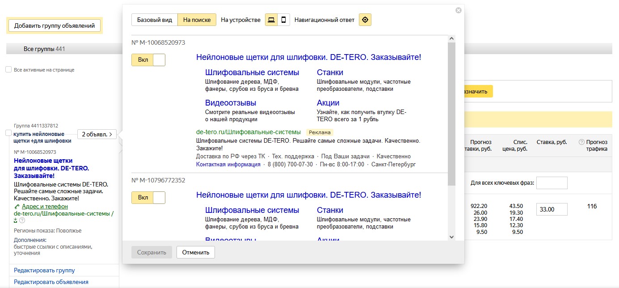
Task: Open first ad's Станки sitelink
Action: coord(330,72)
